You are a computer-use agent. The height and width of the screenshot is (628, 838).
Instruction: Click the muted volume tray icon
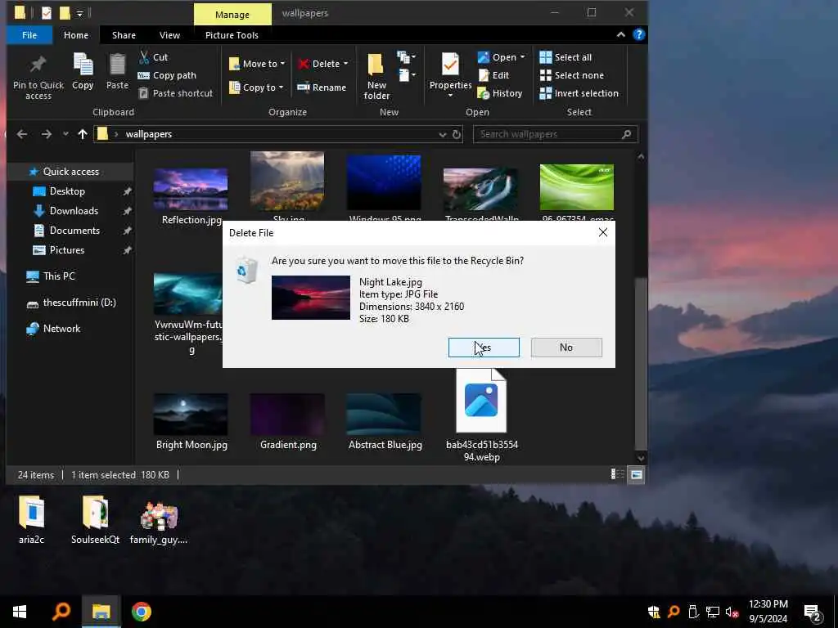732,612
